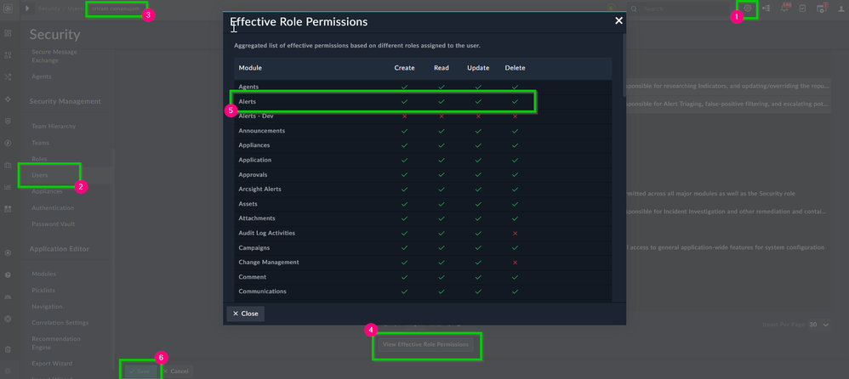The image size is (849, 379).
Task: Expand sidebar using top-left arrow icon
Action: click(26, 8)
